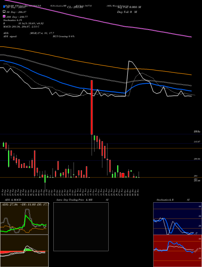Screen dimensions: 202x267
Task: Click the white 50 Day legend swatch
Action: click(x=4, y=12)
